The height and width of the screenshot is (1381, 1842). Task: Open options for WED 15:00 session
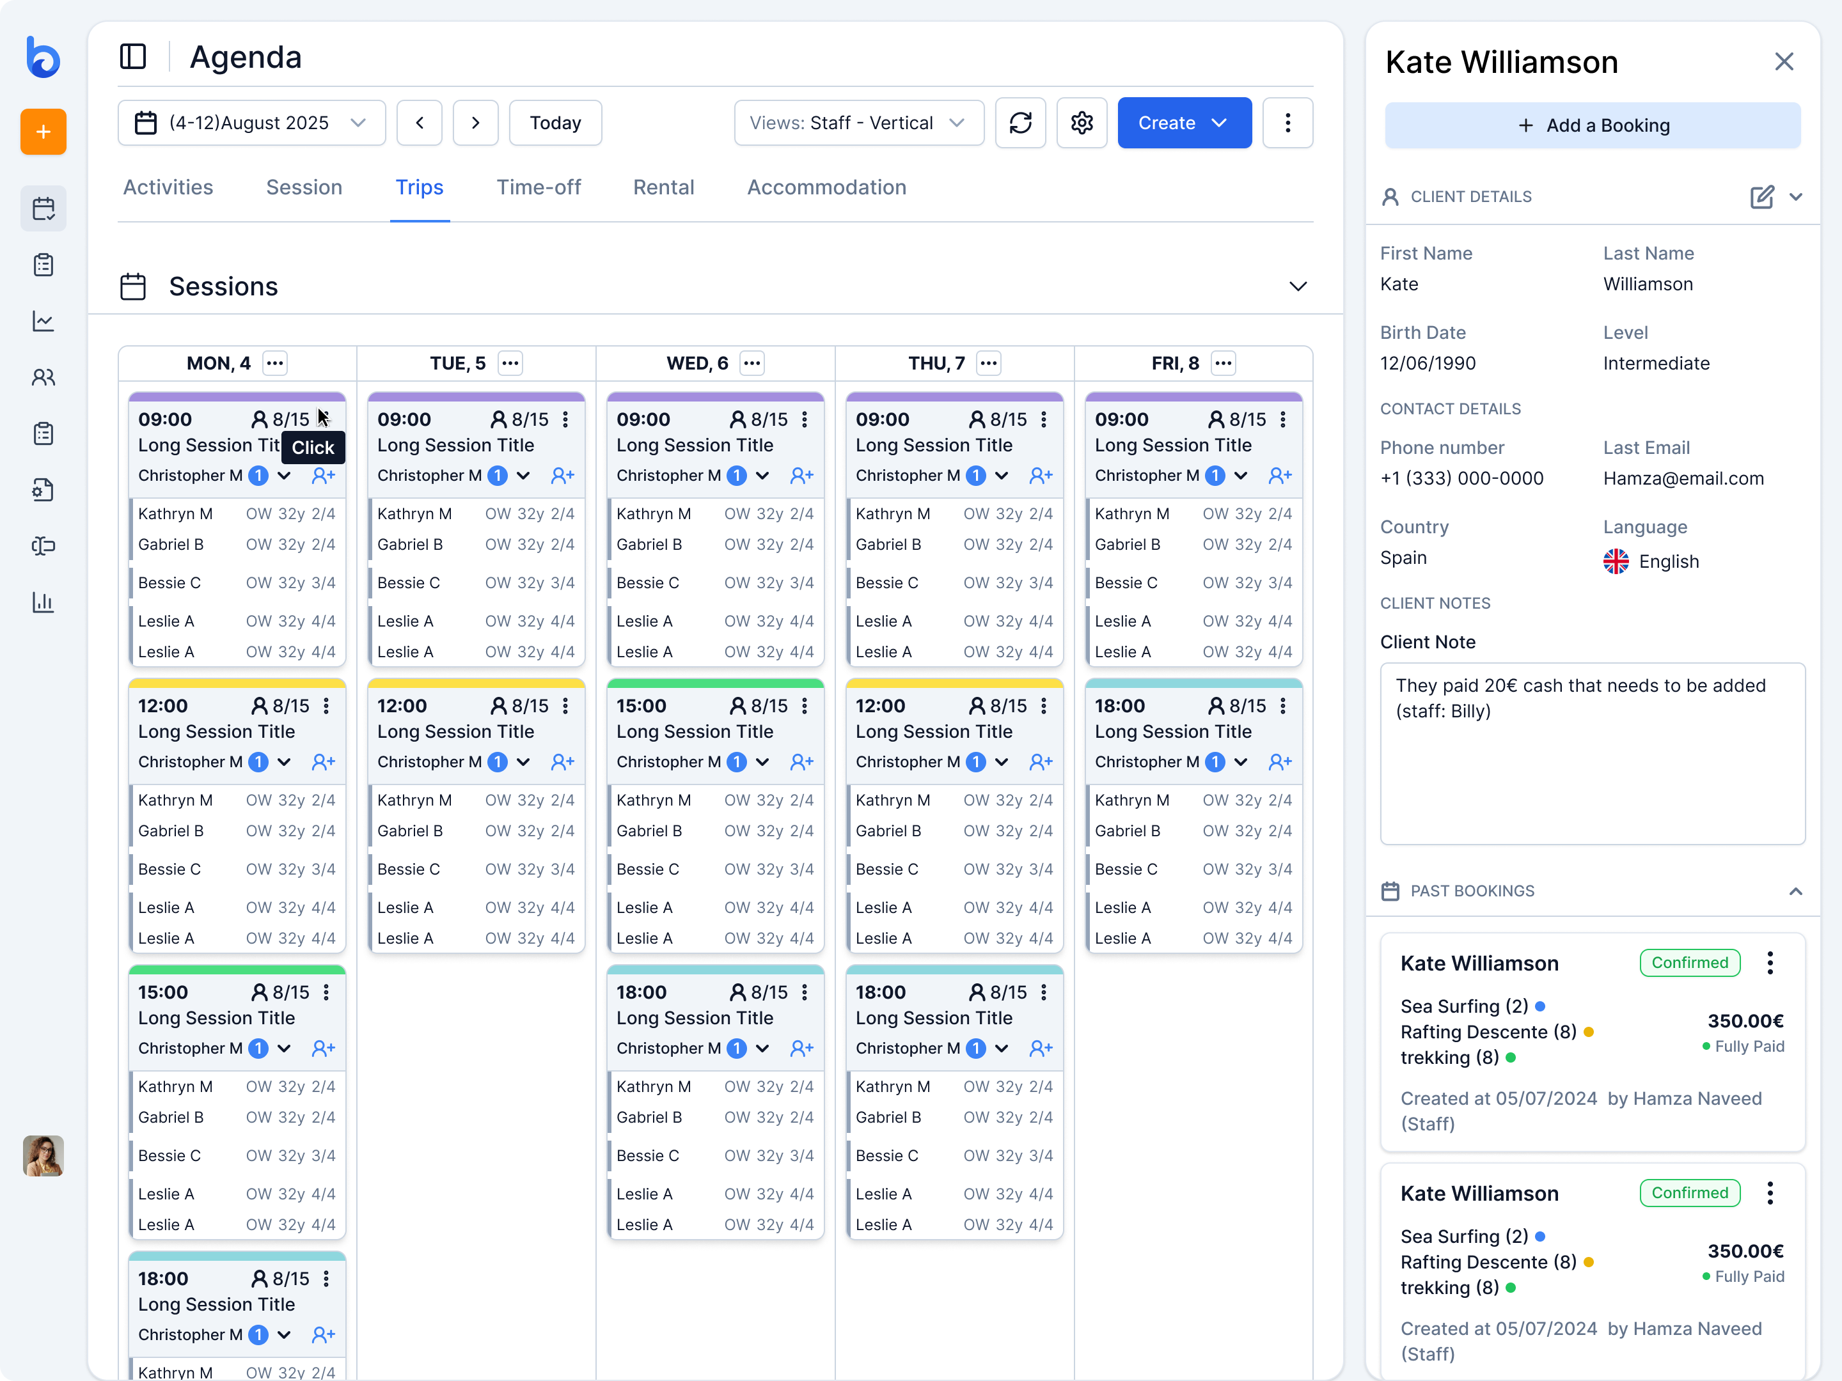coord(805,706)
